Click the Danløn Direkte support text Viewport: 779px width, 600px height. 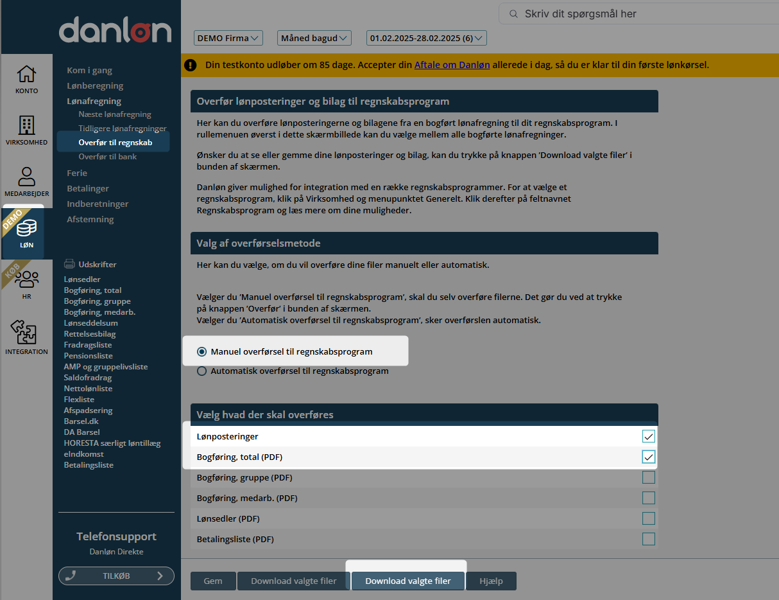coord(116,552)
